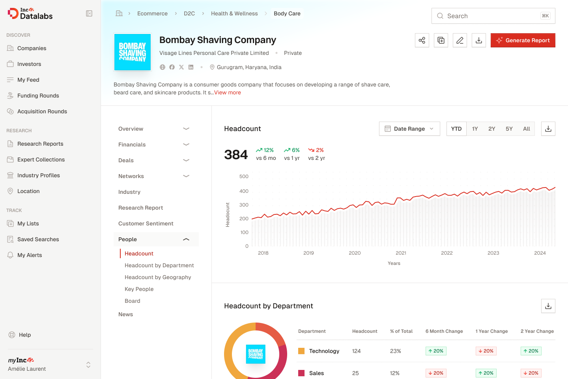Click the orange Technology color swatch

(x=301, y=351)
